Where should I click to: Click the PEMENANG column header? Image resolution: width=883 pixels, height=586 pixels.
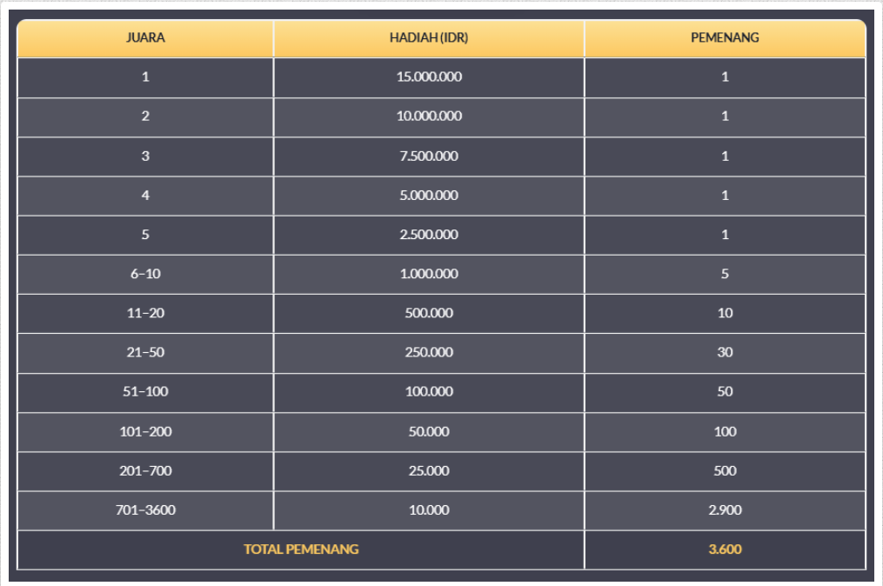[x=725, y=38]
